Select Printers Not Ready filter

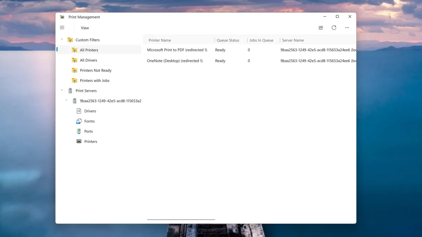pyautogui.click(x=96, y=71)
